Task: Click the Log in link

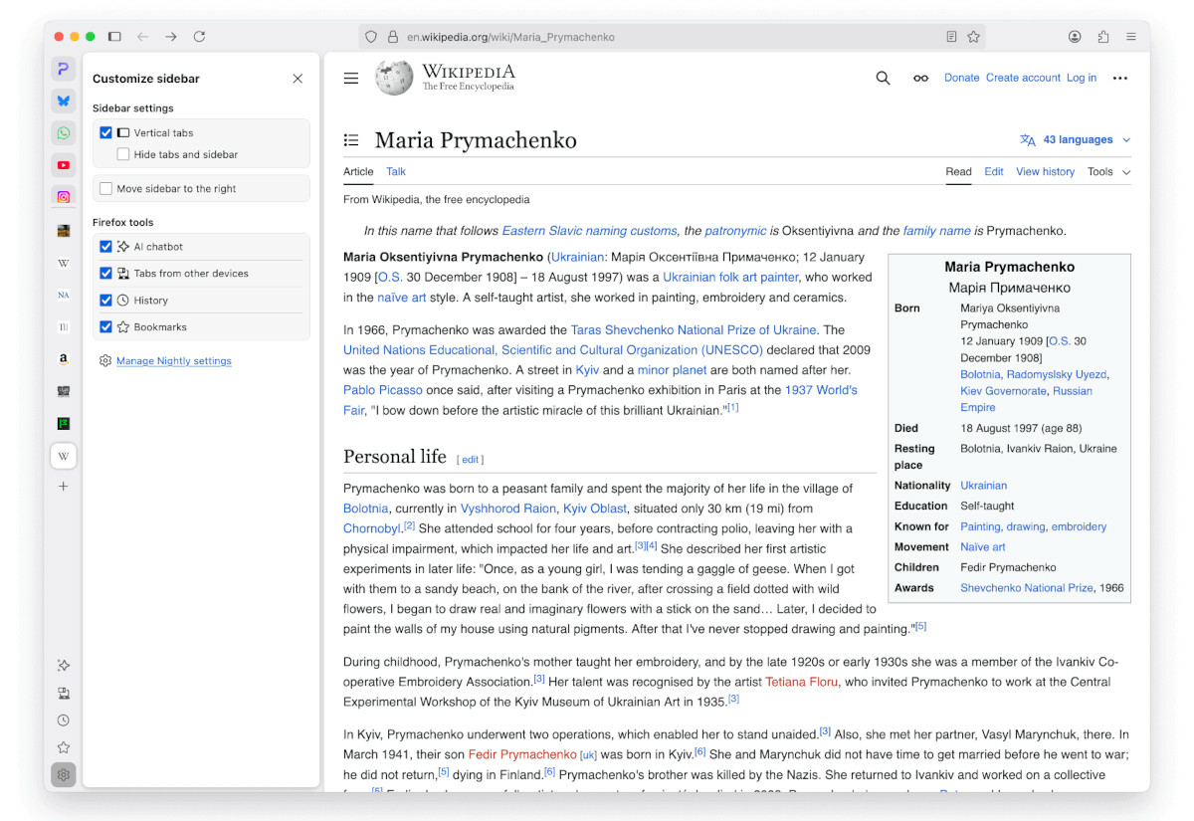Action: coord(1082,78)
